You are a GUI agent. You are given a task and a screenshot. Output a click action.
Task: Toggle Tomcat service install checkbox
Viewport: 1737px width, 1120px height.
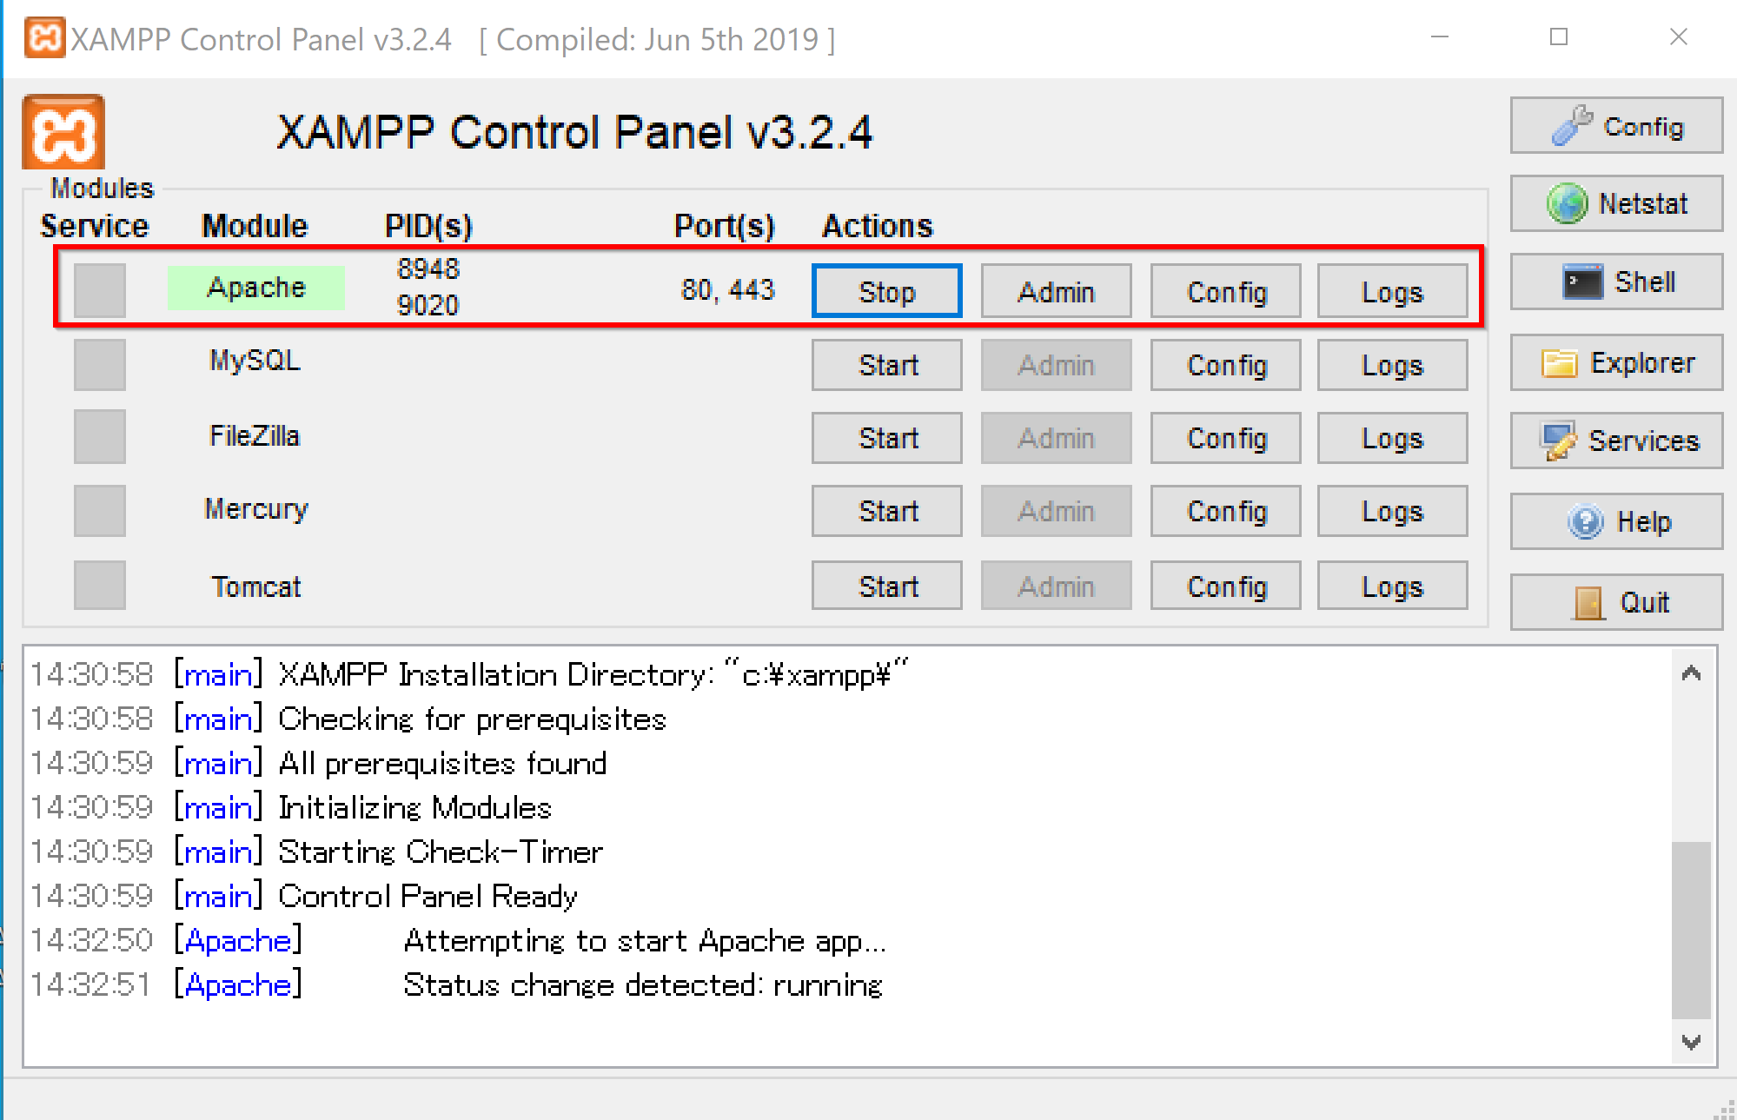(100, 585)
